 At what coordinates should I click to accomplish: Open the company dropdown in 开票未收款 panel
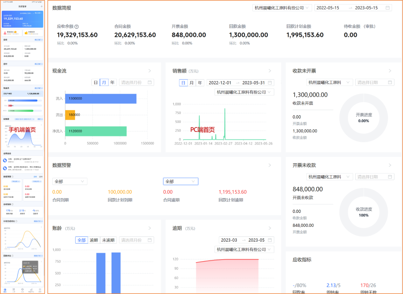coord(329,177)
